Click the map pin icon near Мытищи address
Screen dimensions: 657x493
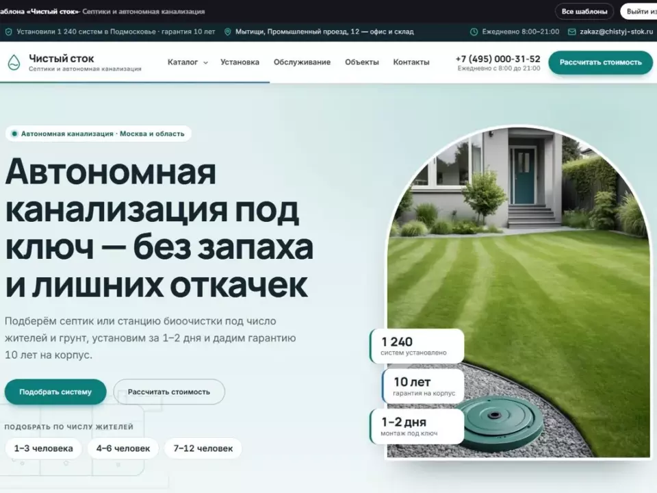pos(227,32)
